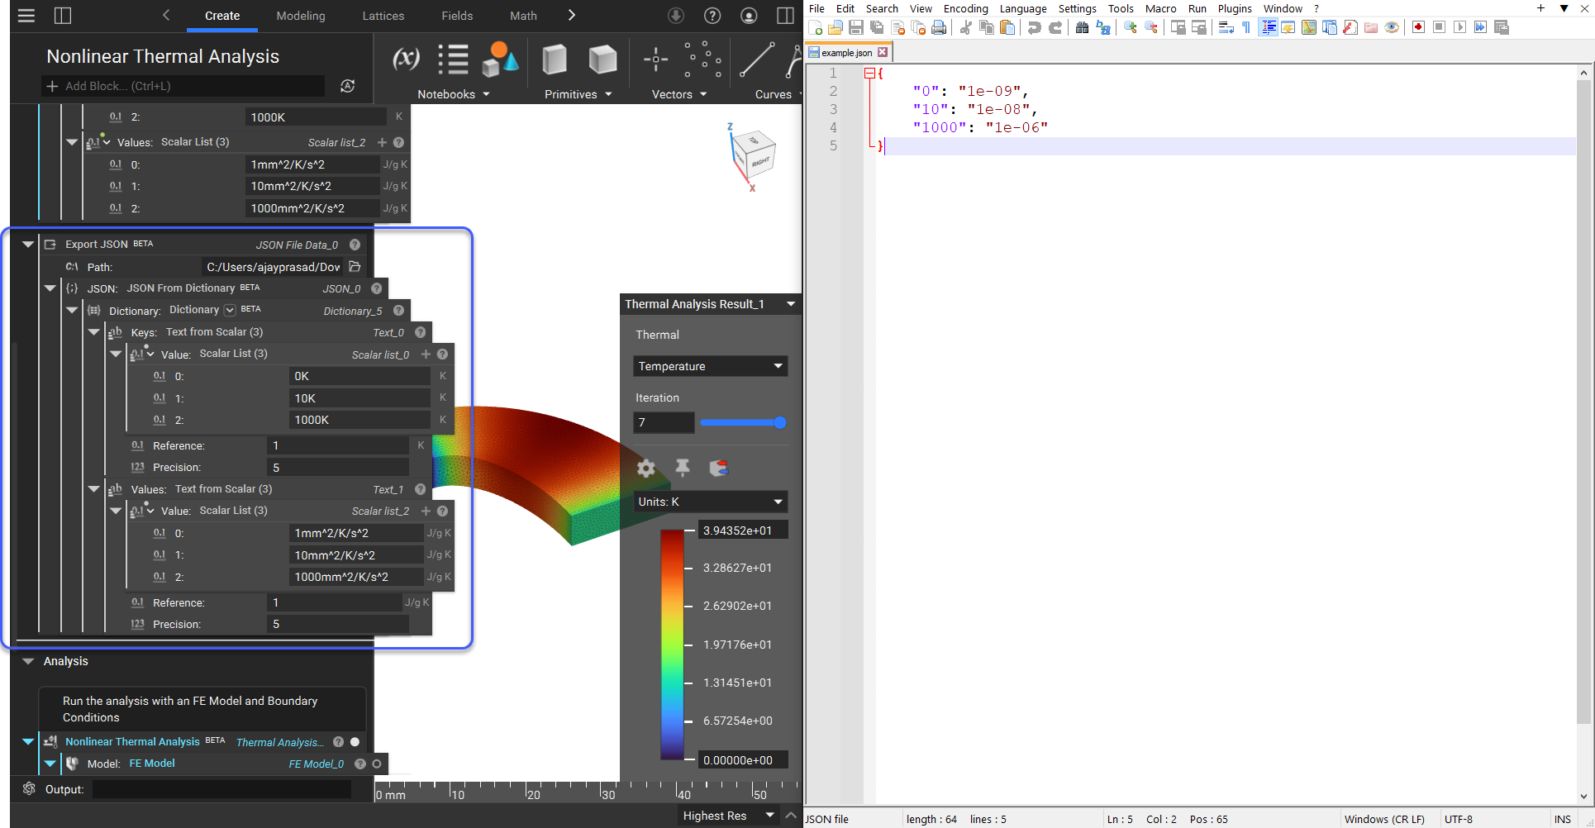Browse folder for Export JSON path

point(355,267)
